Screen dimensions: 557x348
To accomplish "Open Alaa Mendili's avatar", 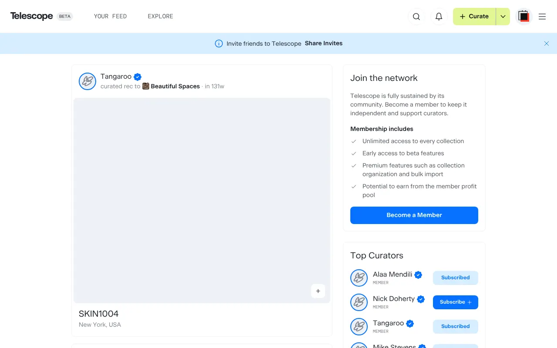I will point(359,278).
